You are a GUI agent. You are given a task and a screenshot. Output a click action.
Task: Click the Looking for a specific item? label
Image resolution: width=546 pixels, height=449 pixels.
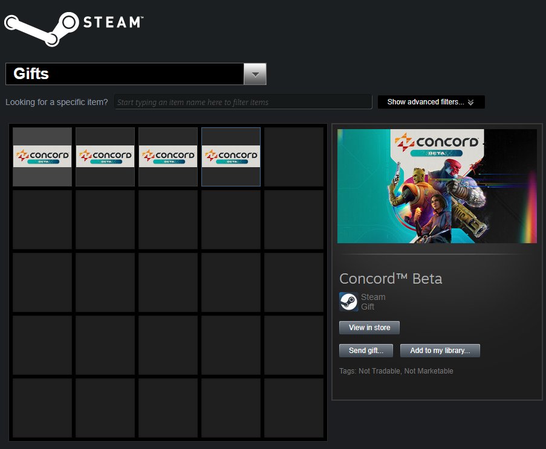coord(57,102)
